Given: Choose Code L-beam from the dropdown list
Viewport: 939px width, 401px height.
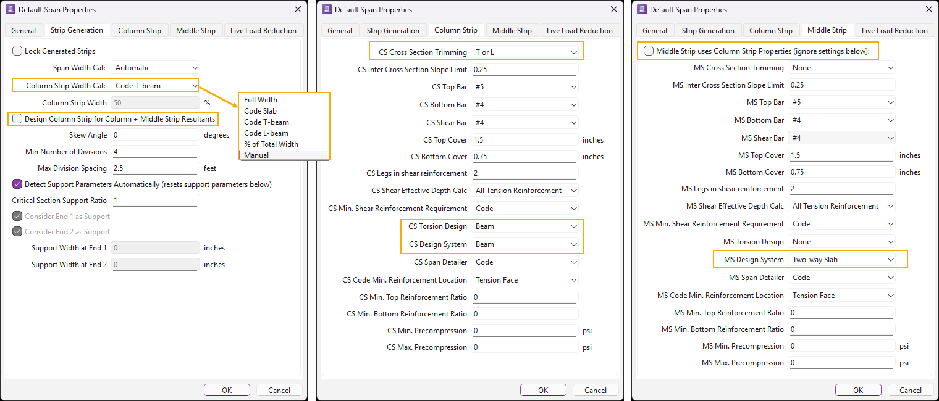Looking at the screenshot, I should [x=284, y=133].
